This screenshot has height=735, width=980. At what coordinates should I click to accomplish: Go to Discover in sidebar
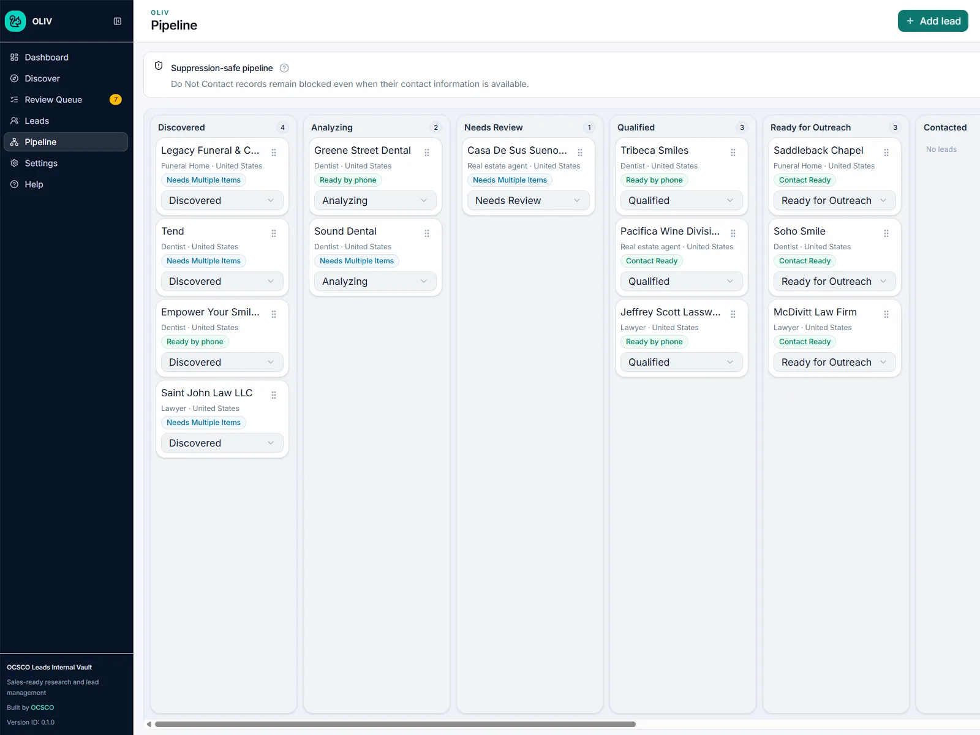pos(66,78)
